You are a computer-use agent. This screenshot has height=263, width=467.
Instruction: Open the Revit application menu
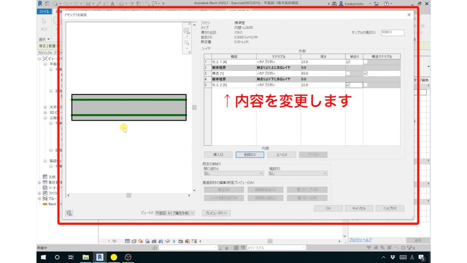pos(39,3)
